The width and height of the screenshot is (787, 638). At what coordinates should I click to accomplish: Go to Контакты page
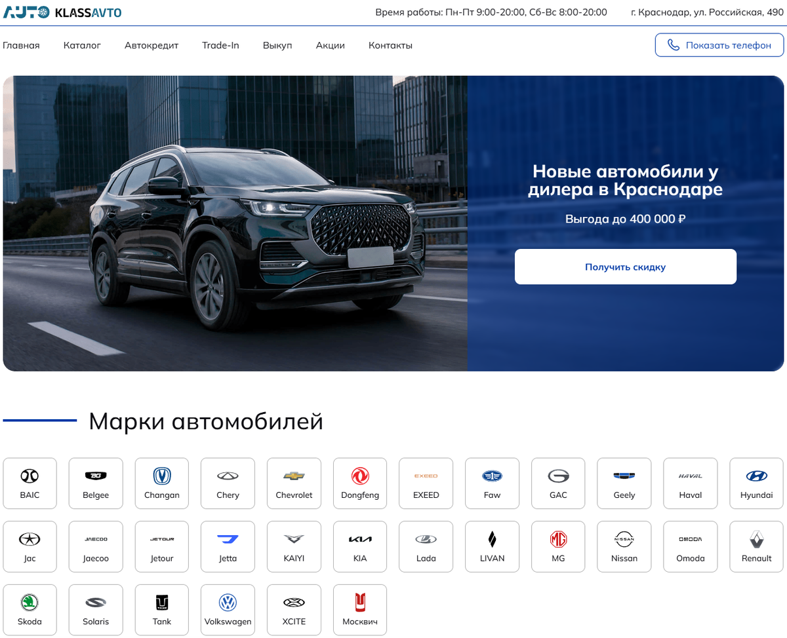coord(390,45)
